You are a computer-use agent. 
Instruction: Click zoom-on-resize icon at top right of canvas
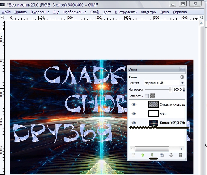click(x=201, y=17)
